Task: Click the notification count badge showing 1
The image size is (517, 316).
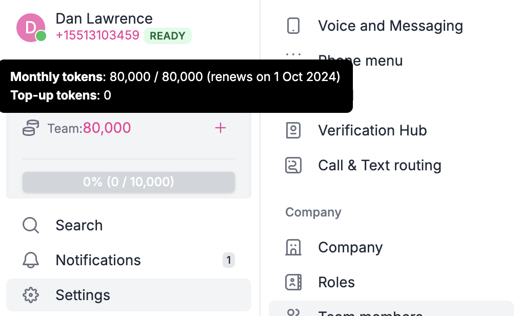Action: [229, 260]
